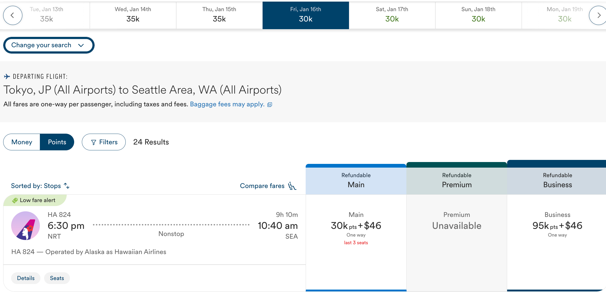Click the Hawaiian Airlines logo for HA 824
The height and width of the screenshot is (297, 606).
[26, 226]
